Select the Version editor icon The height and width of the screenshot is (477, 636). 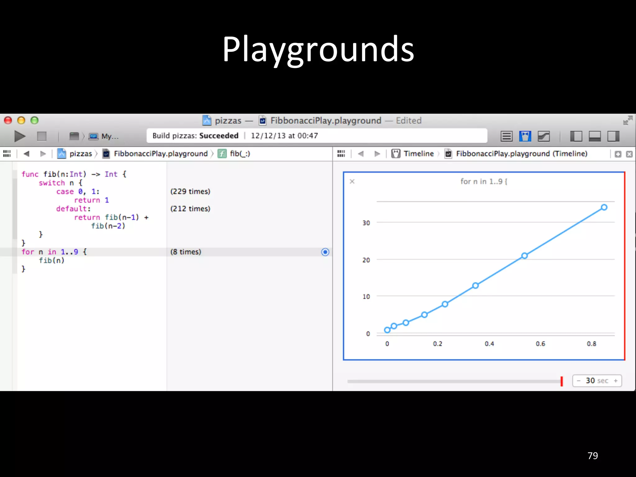[544, 136]
